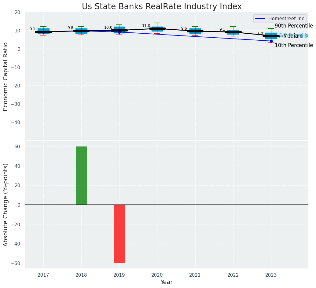The image size is (316, 288).
Task: Click the Year x-axis title
Action: [x=166, y=282]
